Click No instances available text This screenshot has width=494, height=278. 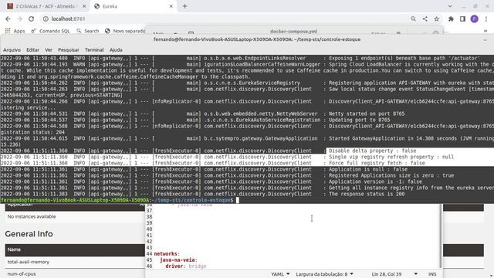32,216
